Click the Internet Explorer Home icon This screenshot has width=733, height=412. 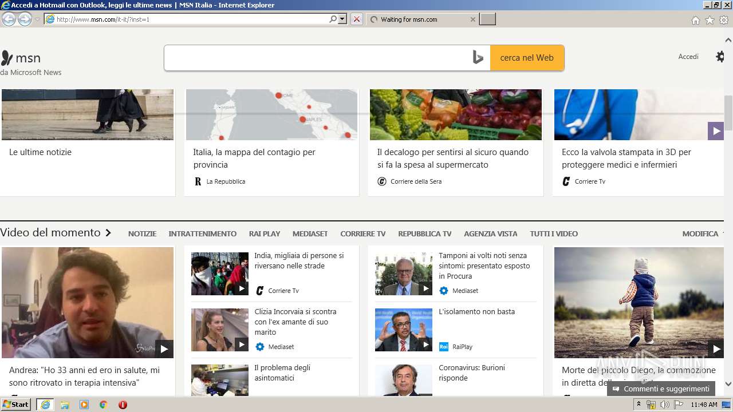695,20
